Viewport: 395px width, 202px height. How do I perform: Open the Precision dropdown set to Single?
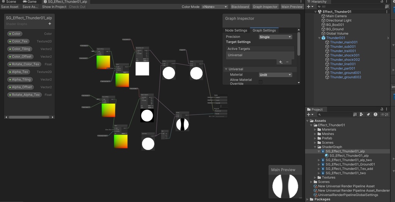tap(275, 37)
